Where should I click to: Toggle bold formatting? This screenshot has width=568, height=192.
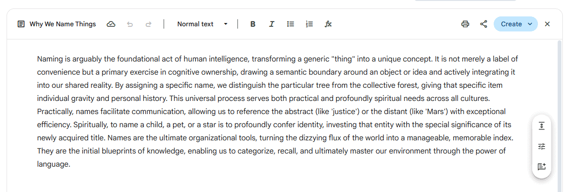253,24
